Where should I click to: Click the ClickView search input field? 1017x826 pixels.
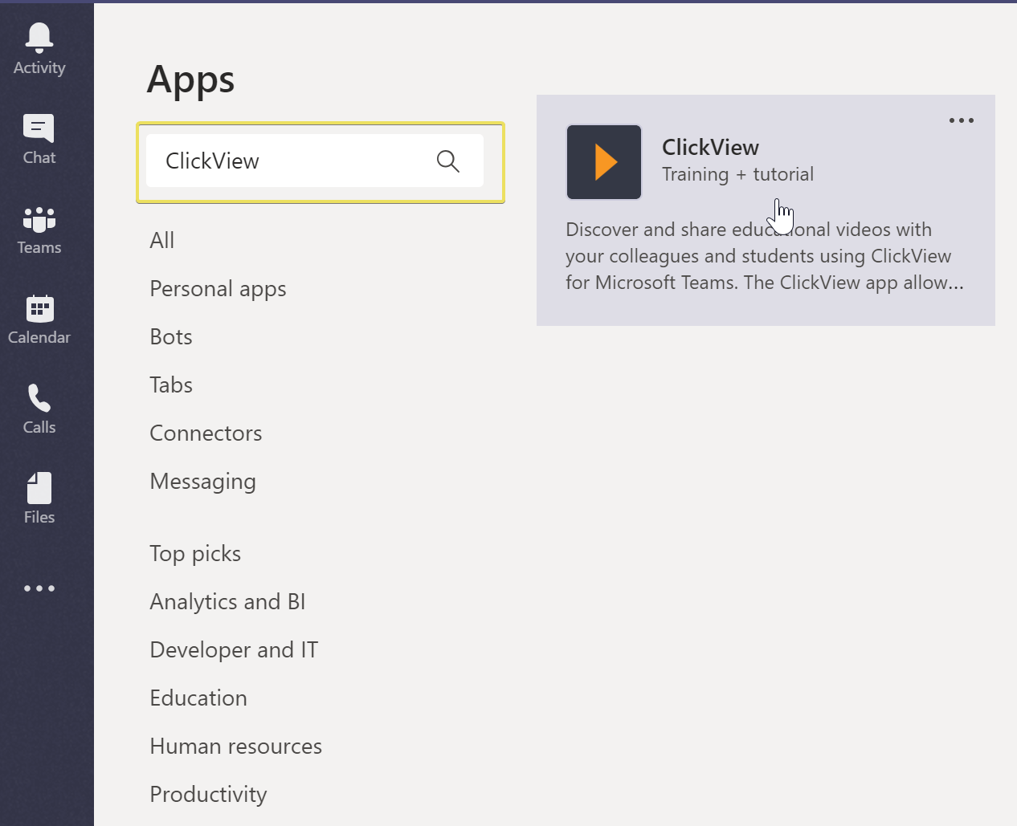click(315, 161)
